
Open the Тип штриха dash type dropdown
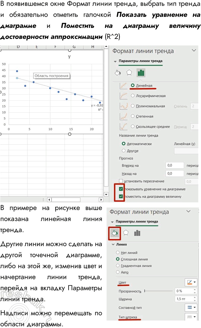click(x=191, y=316)
